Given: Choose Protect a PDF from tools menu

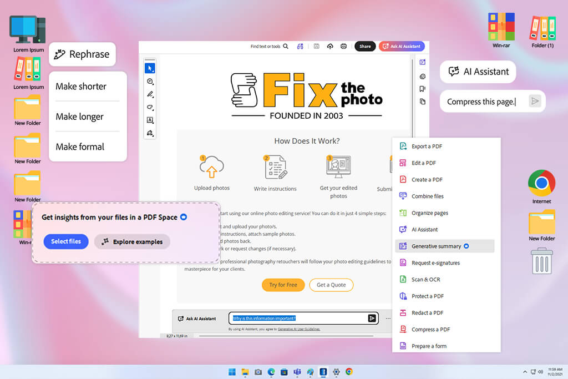Looking at the screenshot, I should tap(444, 296).
